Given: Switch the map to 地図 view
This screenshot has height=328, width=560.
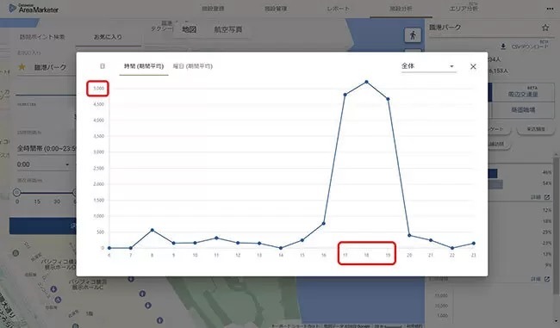Looking at the screenshot, I should 189,29.
